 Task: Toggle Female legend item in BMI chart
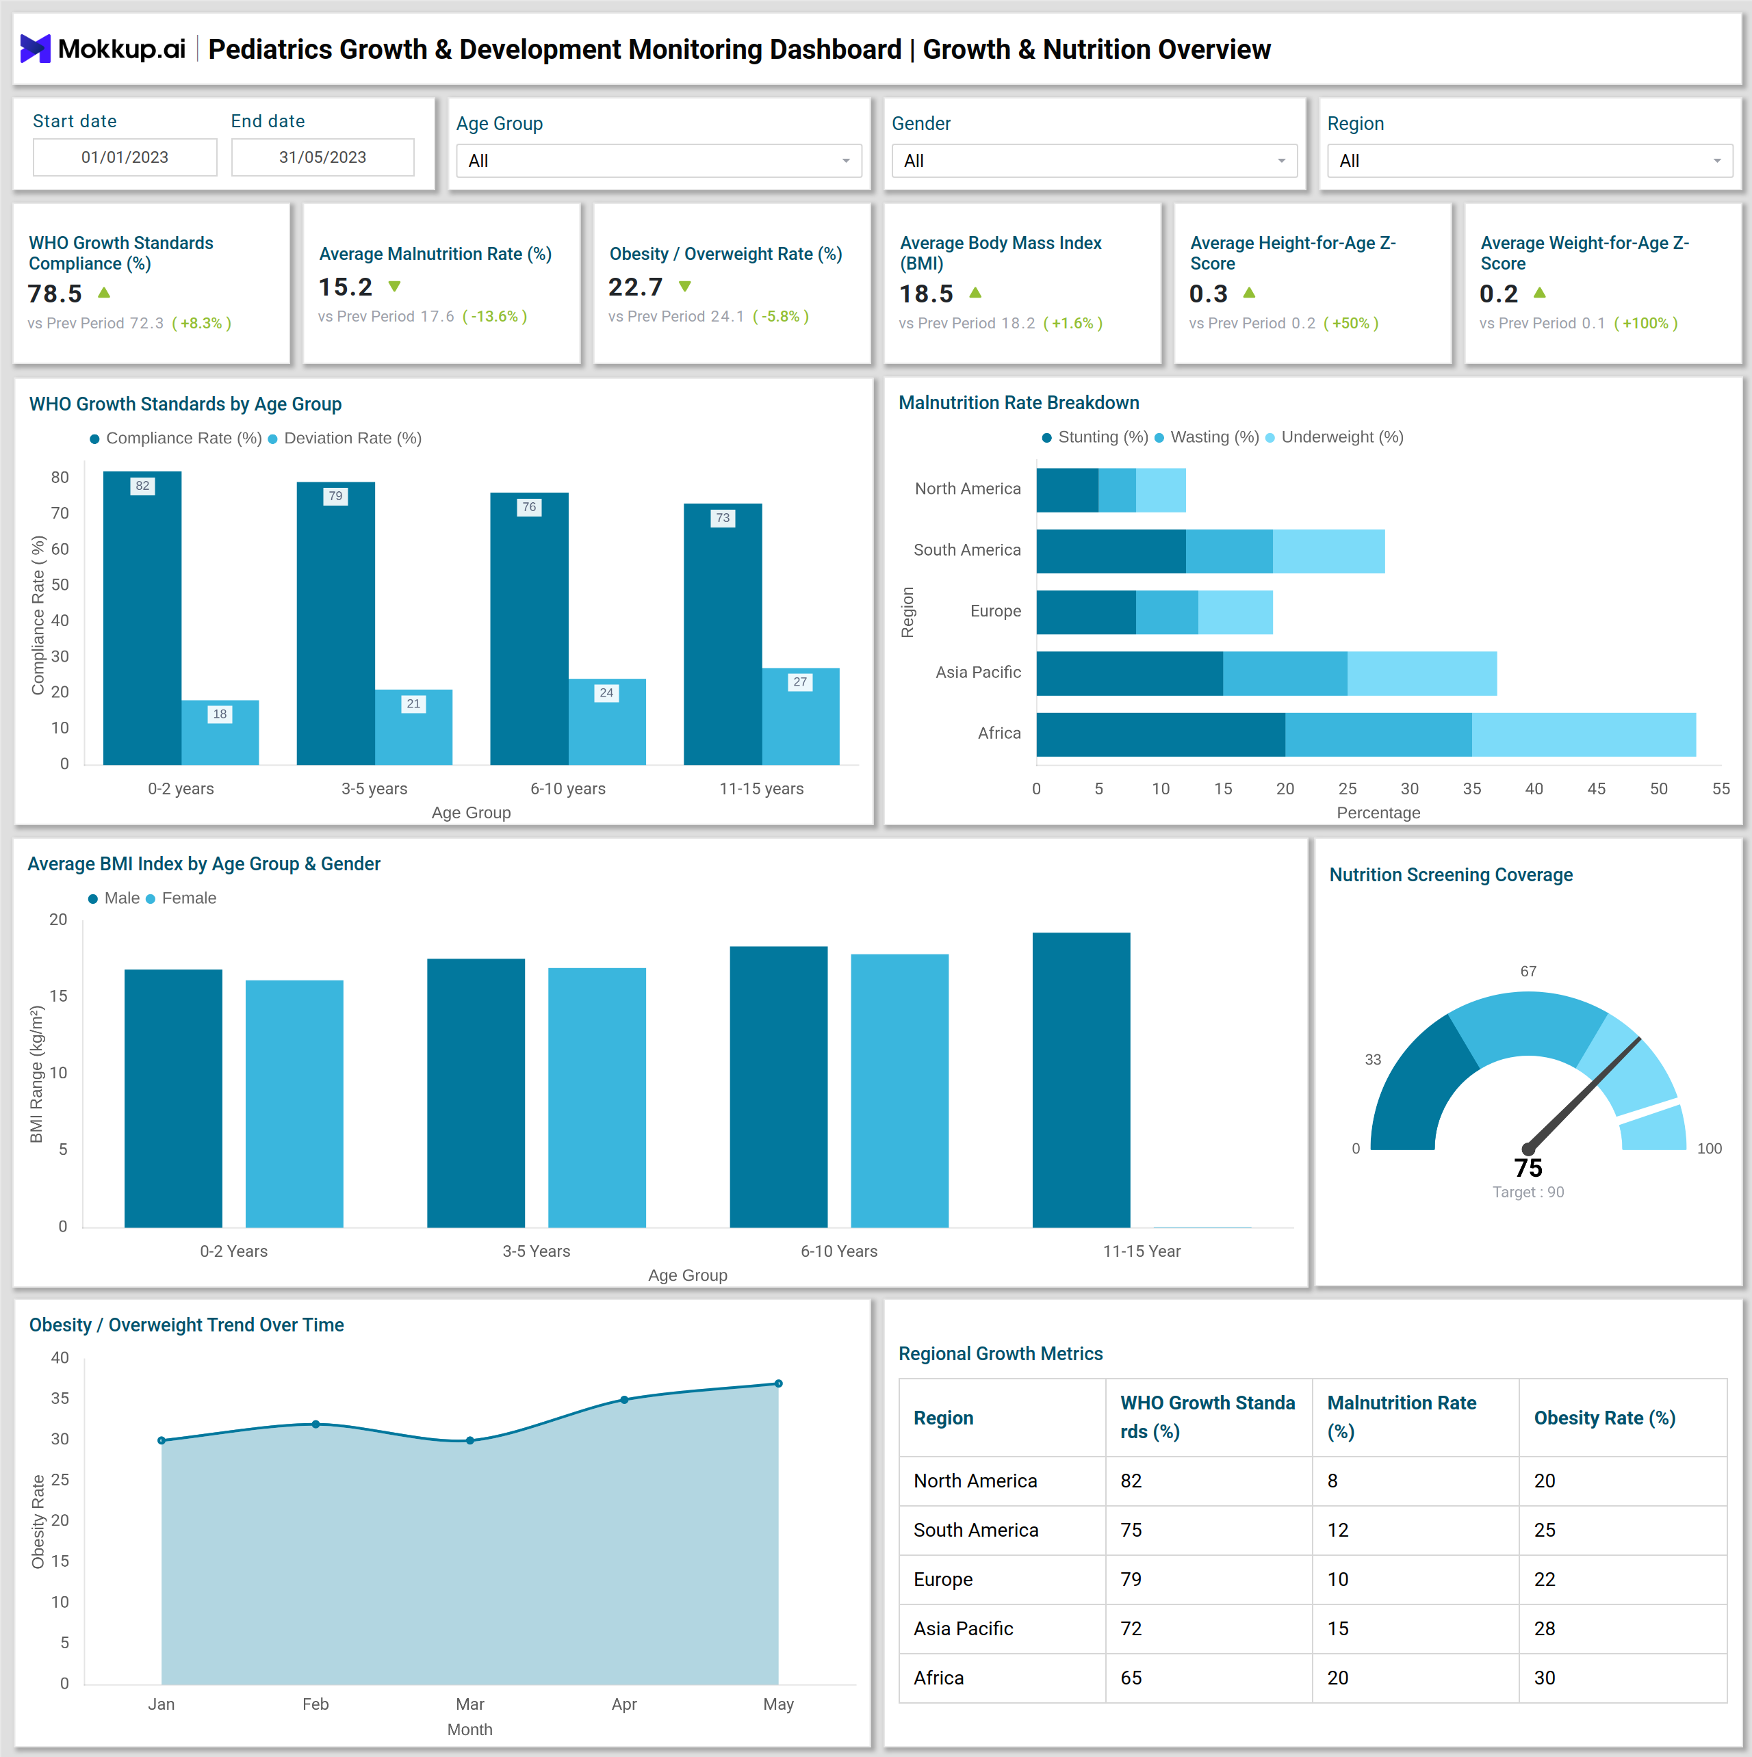point(181,898)
